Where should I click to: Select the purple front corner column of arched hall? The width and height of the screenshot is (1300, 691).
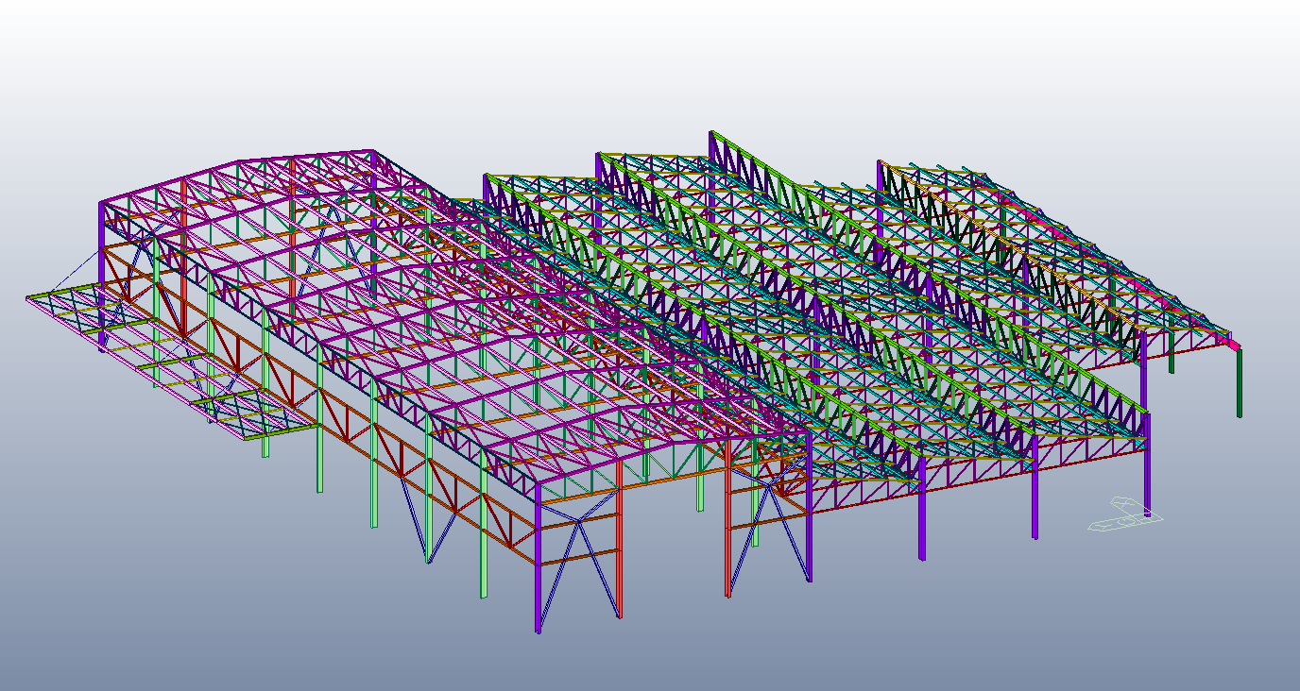538,557
